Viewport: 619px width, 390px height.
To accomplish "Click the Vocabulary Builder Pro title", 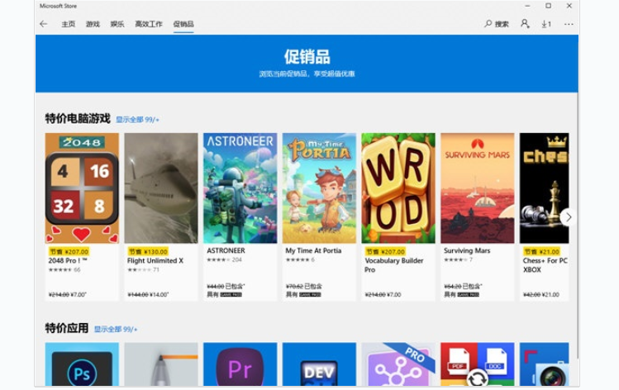I will tap(393, 265).
